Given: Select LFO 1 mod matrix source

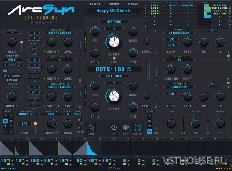Looking at the screenshot, I should click(155, 6).
